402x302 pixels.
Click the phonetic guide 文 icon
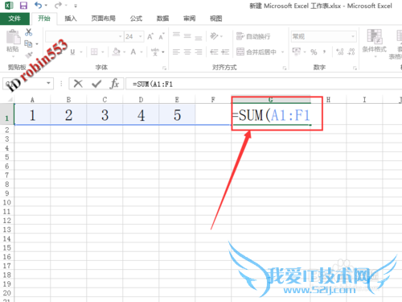pyautogui.click(x=155, y=52)
